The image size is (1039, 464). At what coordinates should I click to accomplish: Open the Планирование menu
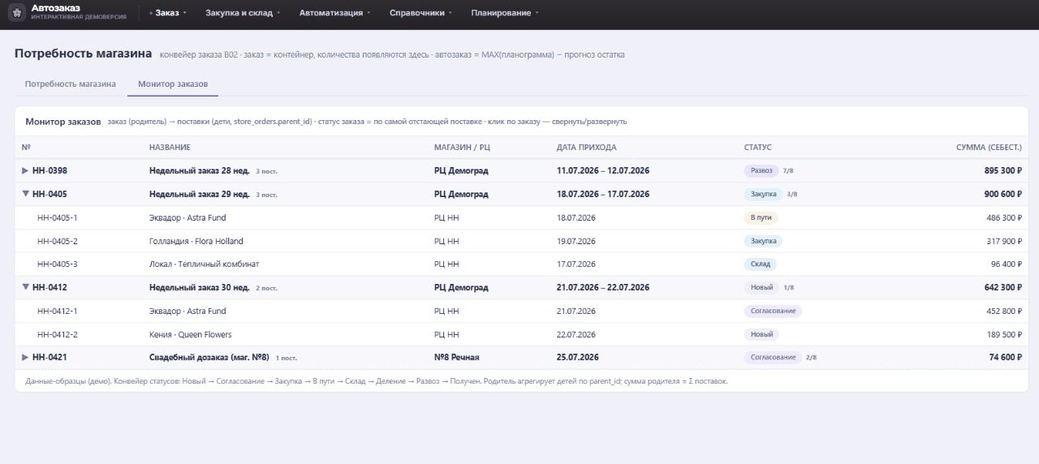pos(505,13)
